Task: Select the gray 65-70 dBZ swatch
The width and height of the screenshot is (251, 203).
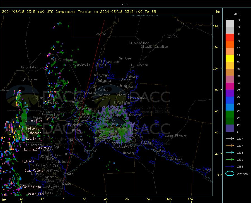Action: 230,30
